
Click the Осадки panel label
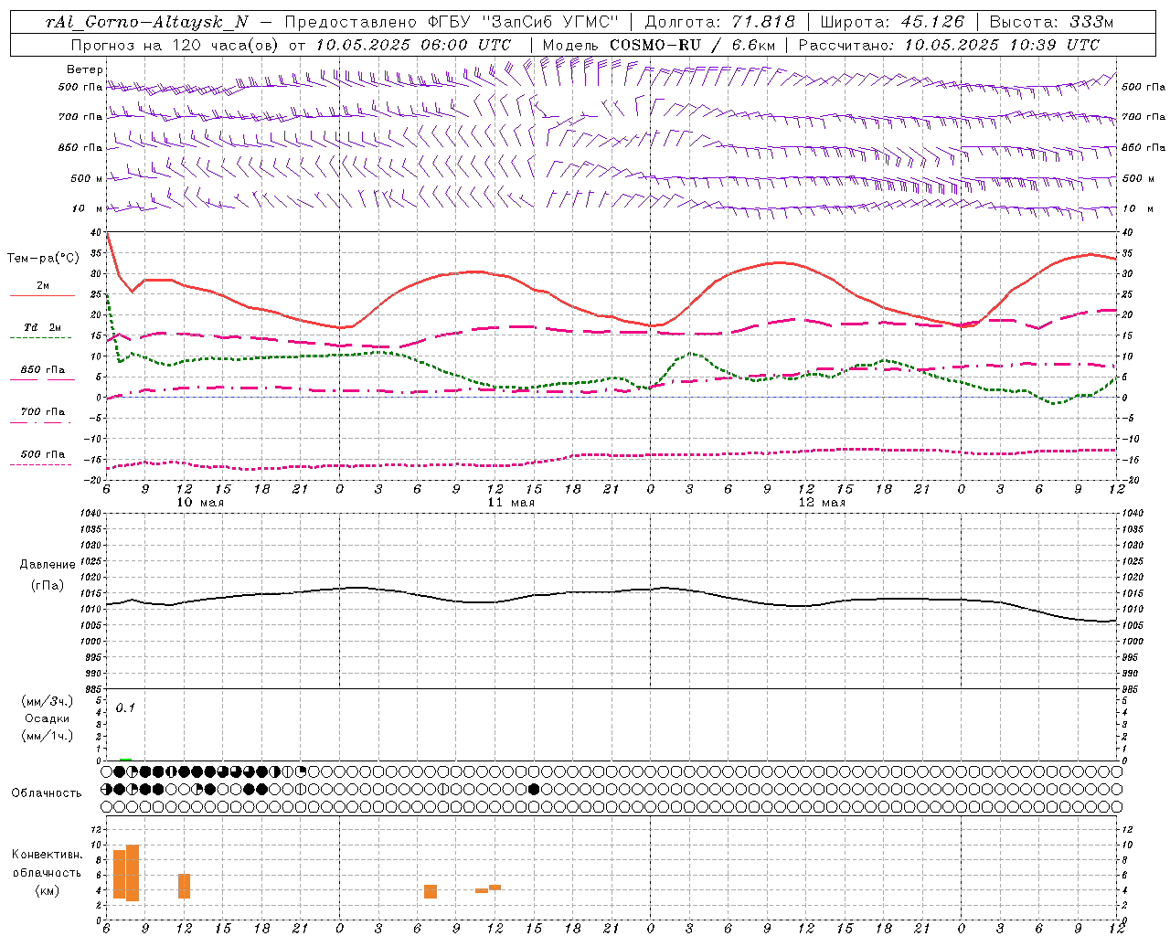tap(47, 718)
